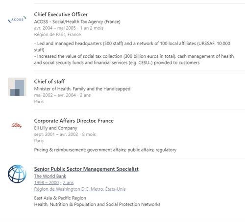The image size is (245, 222).
Task: Click The World Bank company link
Action: click(50, 176)
